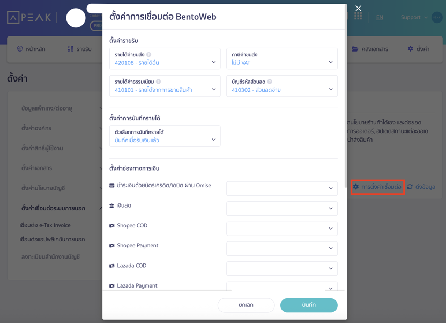Close the BentoWeb settings dialog

coord(358,8)
